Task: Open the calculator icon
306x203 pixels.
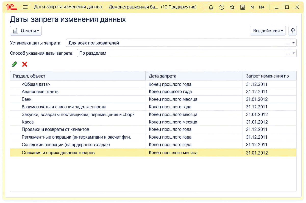Action: coord(243,7)
